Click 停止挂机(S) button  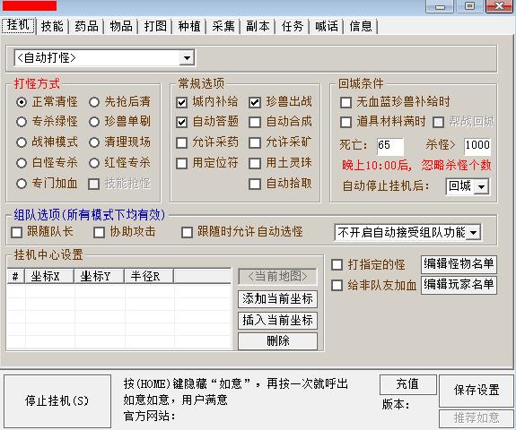coord(57,400)
